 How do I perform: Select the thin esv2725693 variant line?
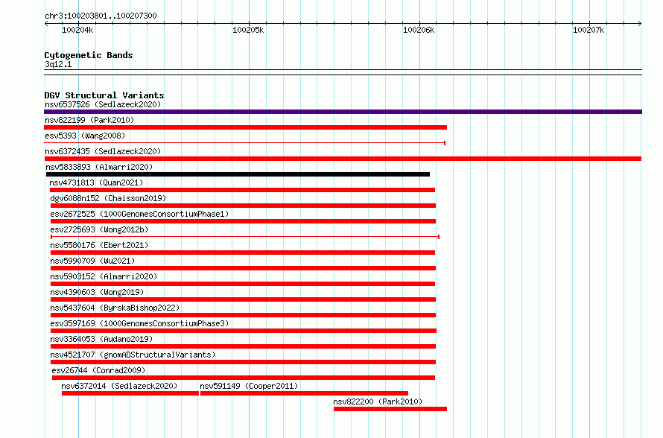tap(245, 237)
